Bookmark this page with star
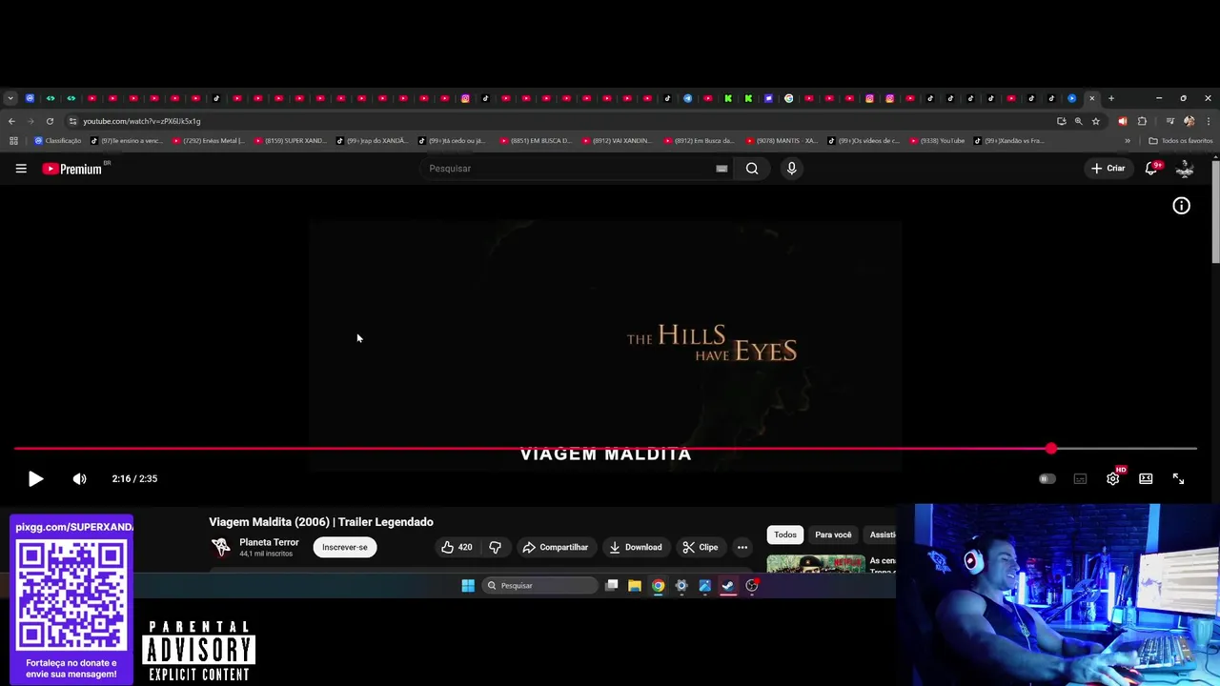The height and width of the screenshot is (686, 1220). pos(1095,121)
